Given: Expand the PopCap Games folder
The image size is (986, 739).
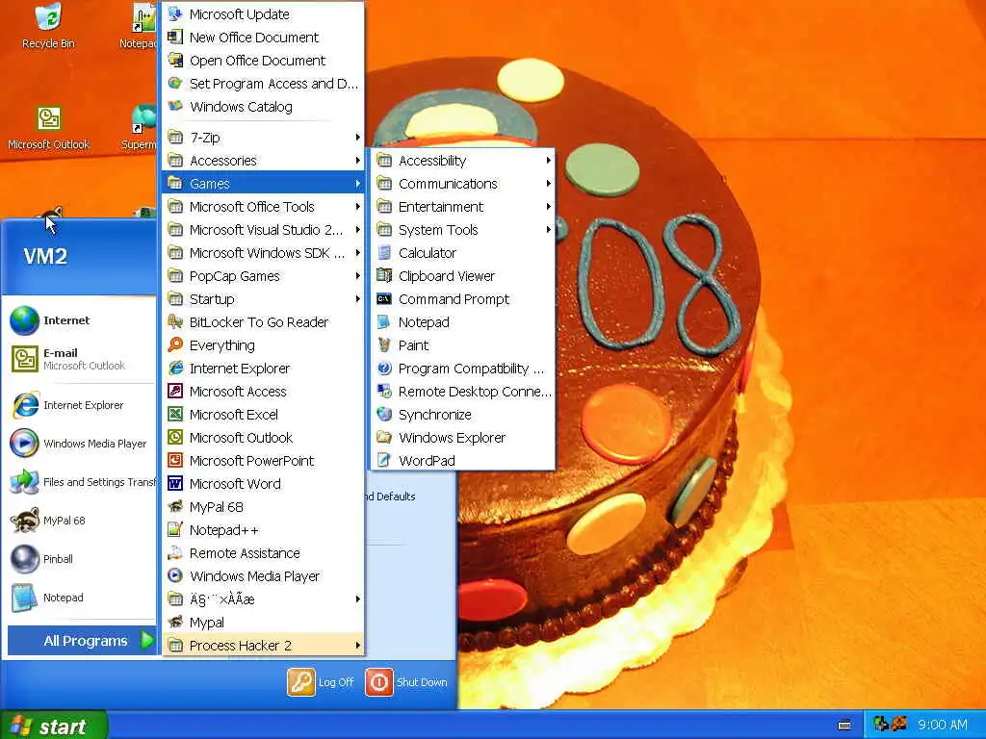Looking at the screenshot, I should click(264, 276).
